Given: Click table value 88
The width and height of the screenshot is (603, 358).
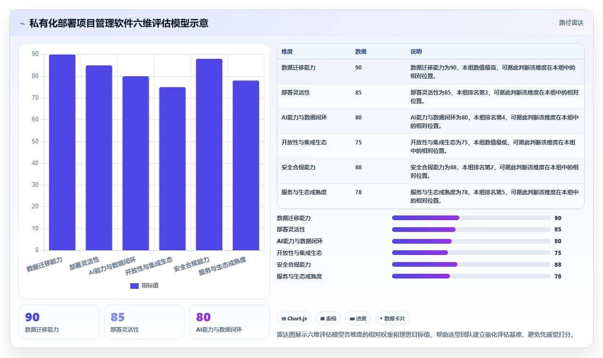Looking at the screenshot, I should (359, 167).
